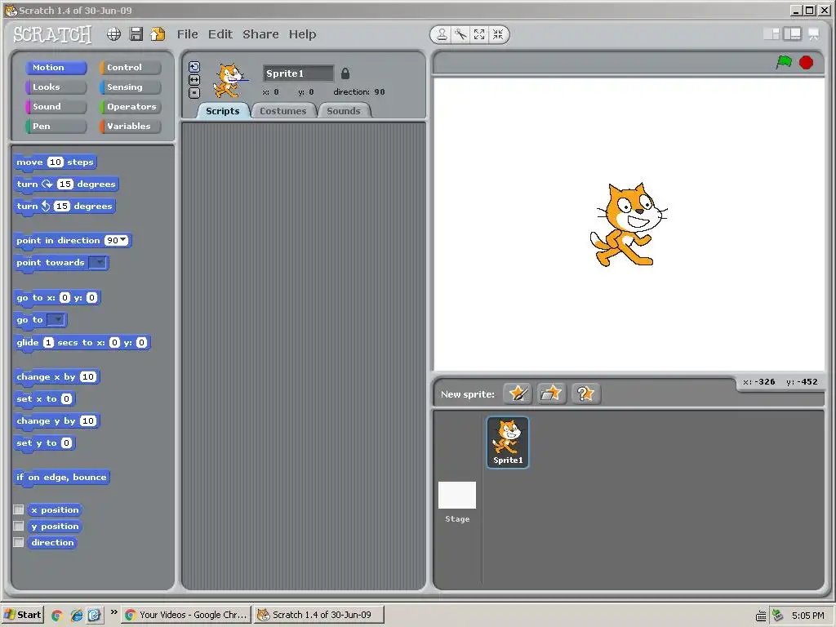Click the Sprite1 name field
The height and width of the screenshot is (627, 836).
point(299,73)
